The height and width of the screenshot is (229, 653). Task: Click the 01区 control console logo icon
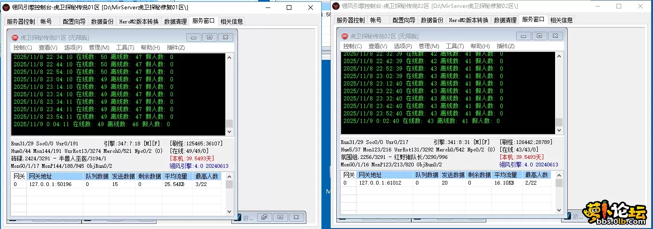[7, 7]
